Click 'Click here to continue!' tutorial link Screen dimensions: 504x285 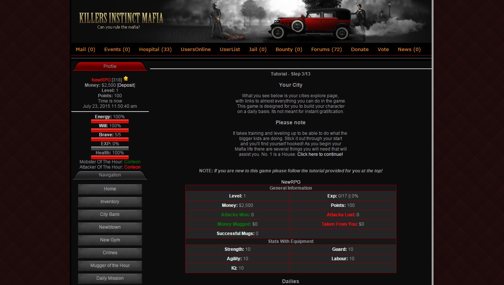click(320, 154)
